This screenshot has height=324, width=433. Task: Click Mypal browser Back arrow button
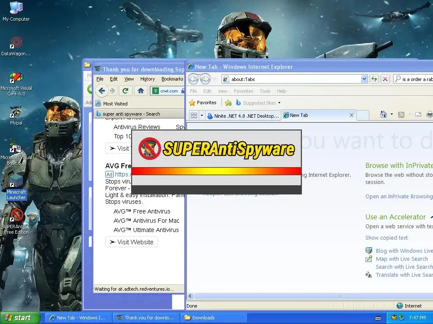(101, 91)
